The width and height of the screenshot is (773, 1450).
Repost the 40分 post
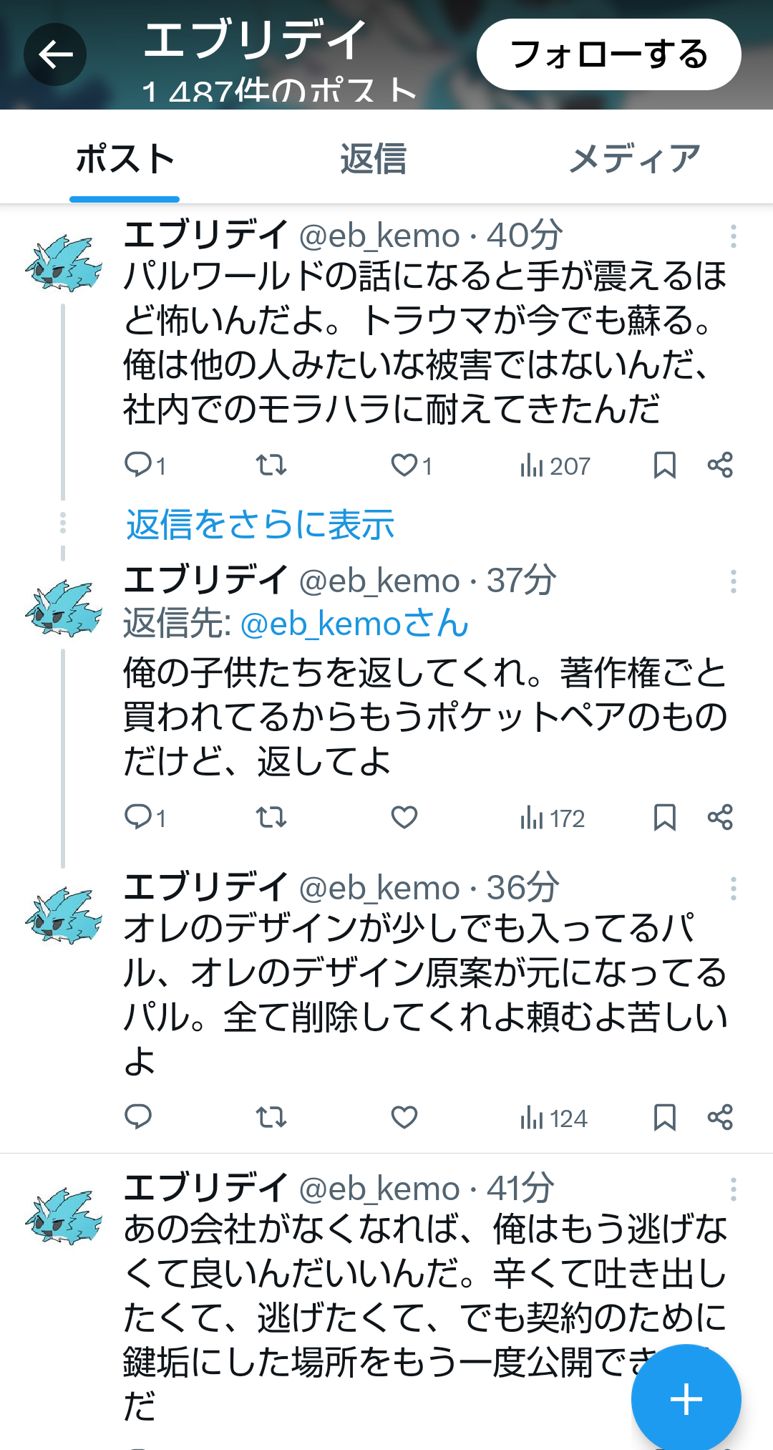click(x=271, y=465)
